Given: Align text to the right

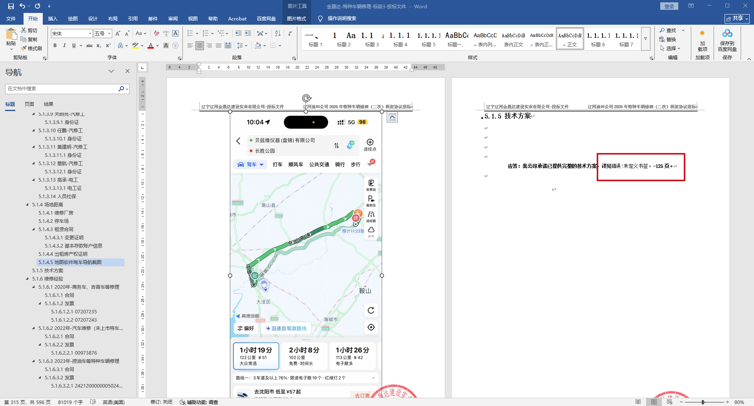Looking at the screenshot, I should click(x=209, y=46).
